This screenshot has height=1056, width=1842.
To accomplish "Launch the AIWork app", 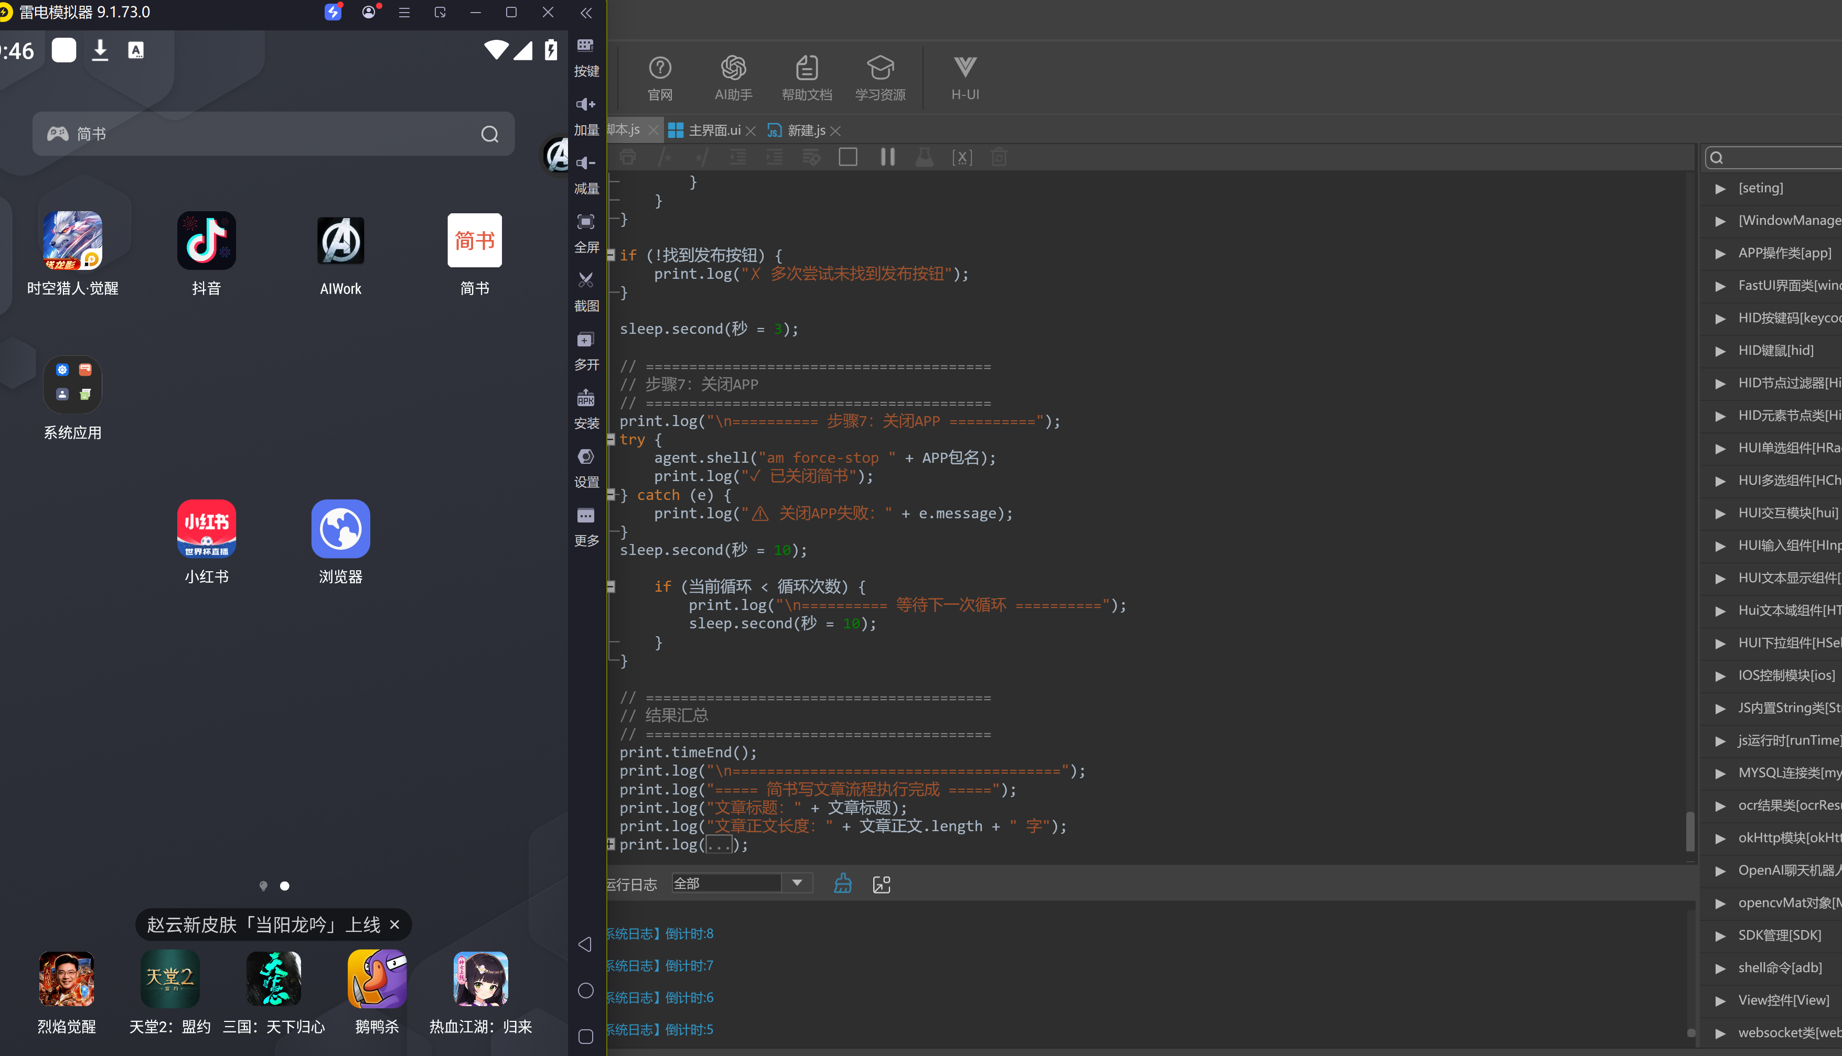I will (340, 255).
